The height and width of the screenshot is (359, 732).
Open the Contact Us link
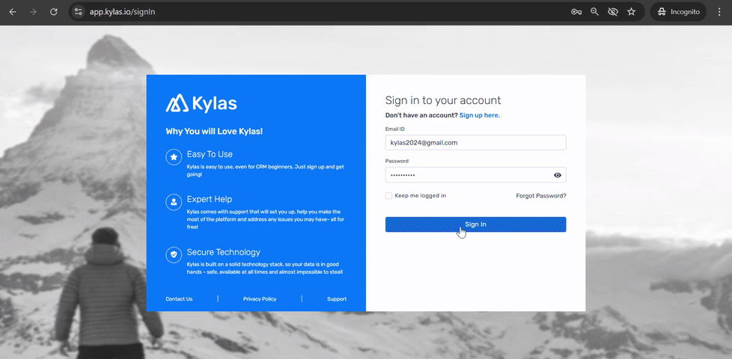click(x=179, y=299)
